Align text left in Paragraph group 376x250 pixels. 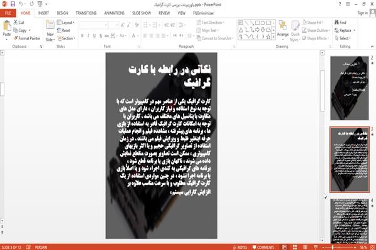click(x=145, y=36)
